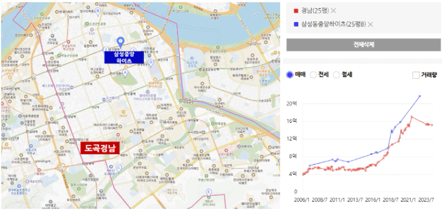Click map marker A below 삼성중앙하이츠 label

125,73
